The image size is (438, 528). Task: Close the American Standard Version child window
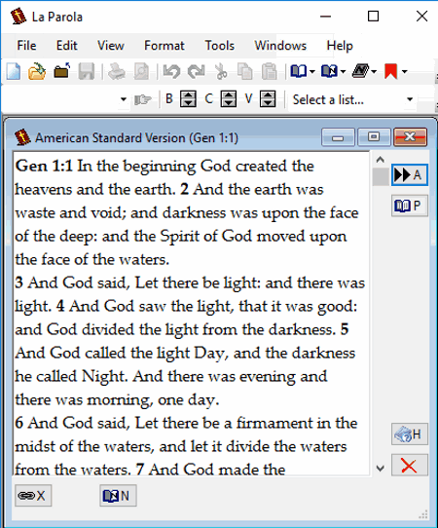coord(410,137)
